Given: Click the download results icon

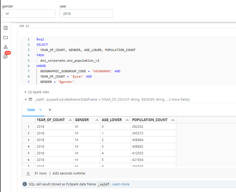Looking at the screenshot, I should tap(28, 173).
